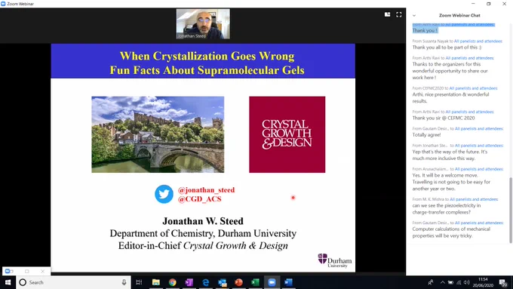Click 'Computer calculations of mechanical properties' message
Viewport: 513px width, 289px height.
coord(451,232)
